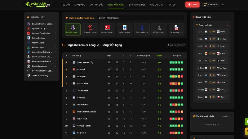Screen dimensions: 248x139
Task: Open English Premier League in sidebar
Action: [42, 24]
